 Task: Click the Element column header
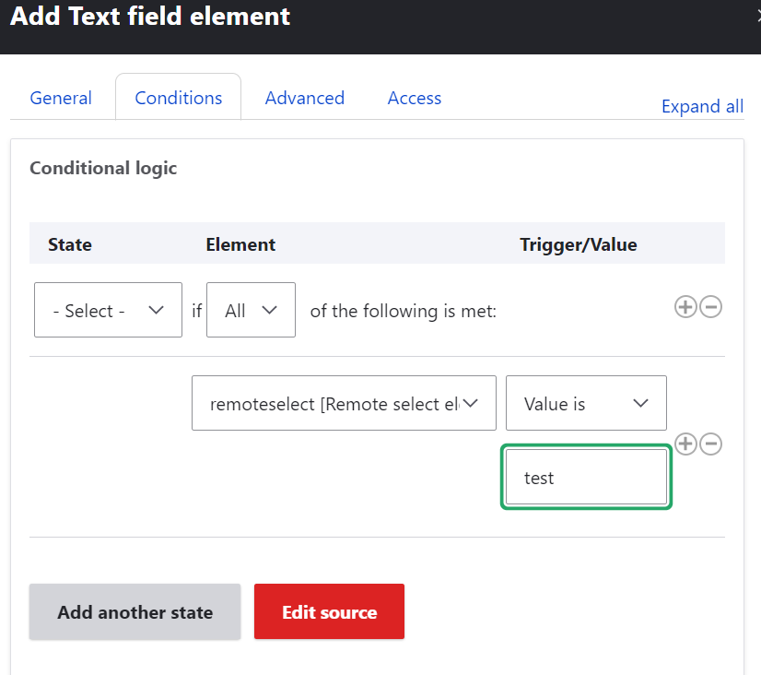pyautogui.click(x=240, y=244)
